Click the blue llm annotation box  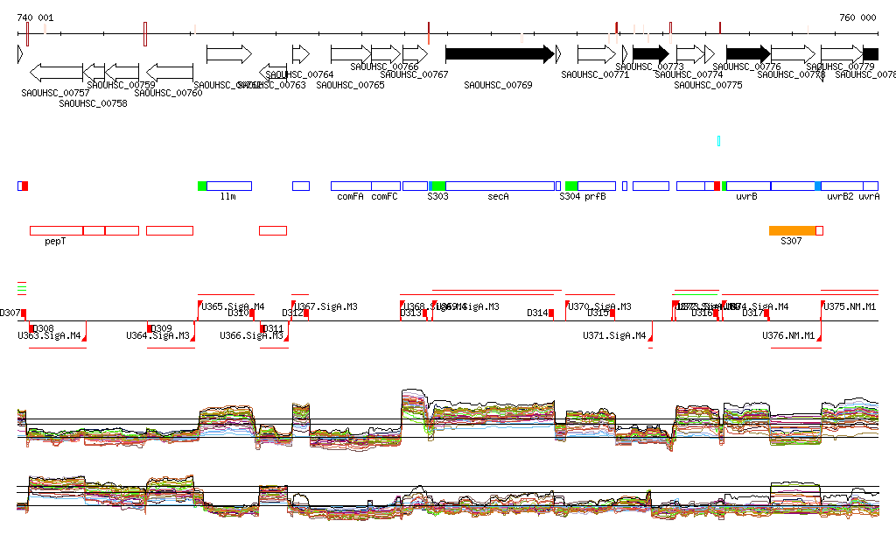point(229,186)
